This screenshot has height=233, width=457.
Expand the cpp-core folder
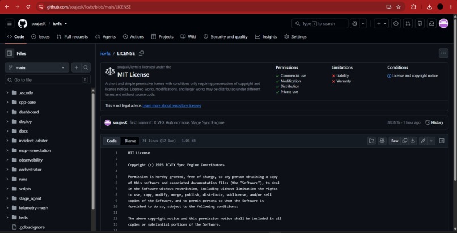tap(7, 102)
